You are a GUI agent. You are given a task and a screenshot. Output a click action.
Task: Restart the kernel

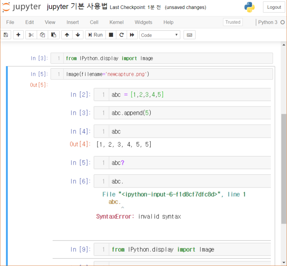click(121, 34)
